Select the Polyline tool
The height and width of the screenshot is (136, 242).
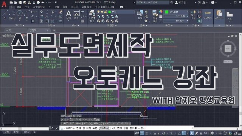pyautogui.click(x=12, y=15)
